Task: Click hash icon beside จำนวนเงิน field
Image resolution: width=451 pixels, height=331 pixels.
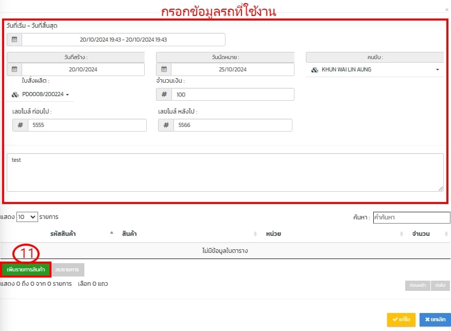Action: pyautogui.click(x=164, y=95)
